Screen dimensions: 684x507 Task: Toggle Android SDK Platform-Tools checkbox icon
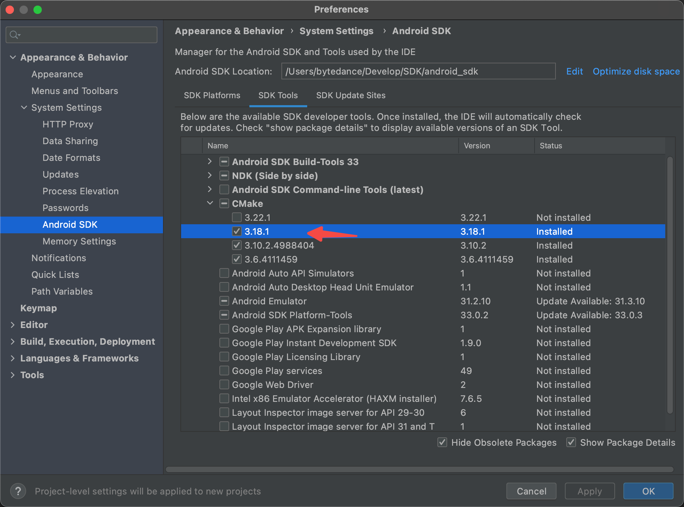pos(224,315)
